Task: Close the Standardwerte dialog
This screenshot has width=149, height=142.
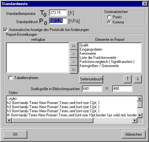Action: tap(145, 4)
